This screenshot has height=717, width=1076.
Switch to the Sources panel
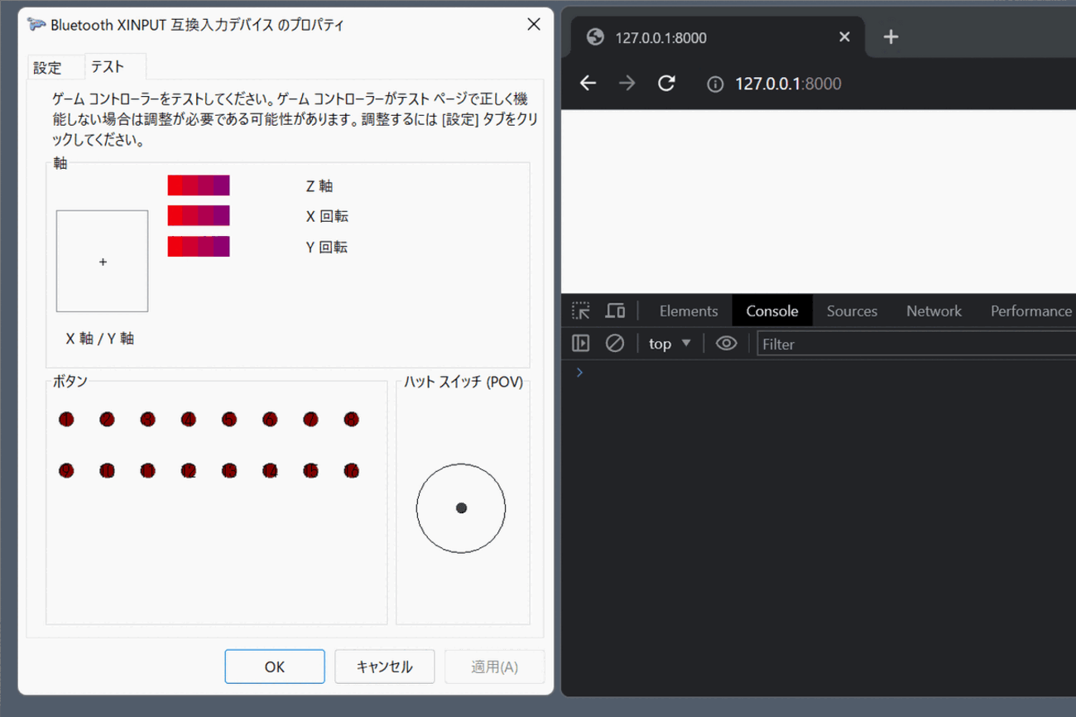[x=852, y=311]
